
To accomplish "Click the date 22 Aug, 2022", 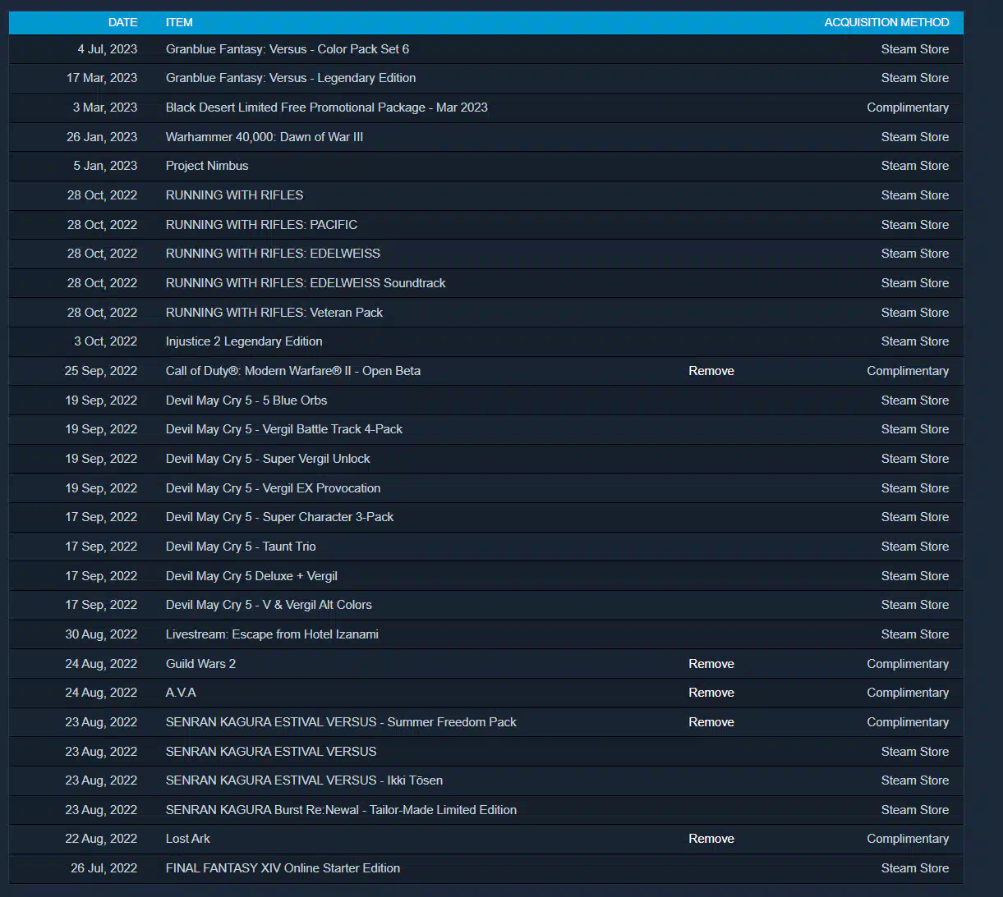I will pyautogui.click(x=101, y=839).
